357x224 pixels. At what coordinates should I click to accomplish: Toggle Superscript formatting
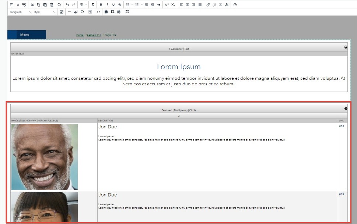click(x=167, y=4)
